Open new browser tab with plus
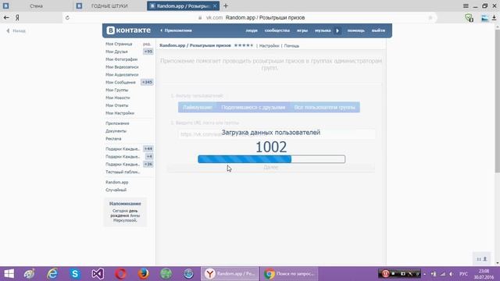 click(x=226, y=5)
